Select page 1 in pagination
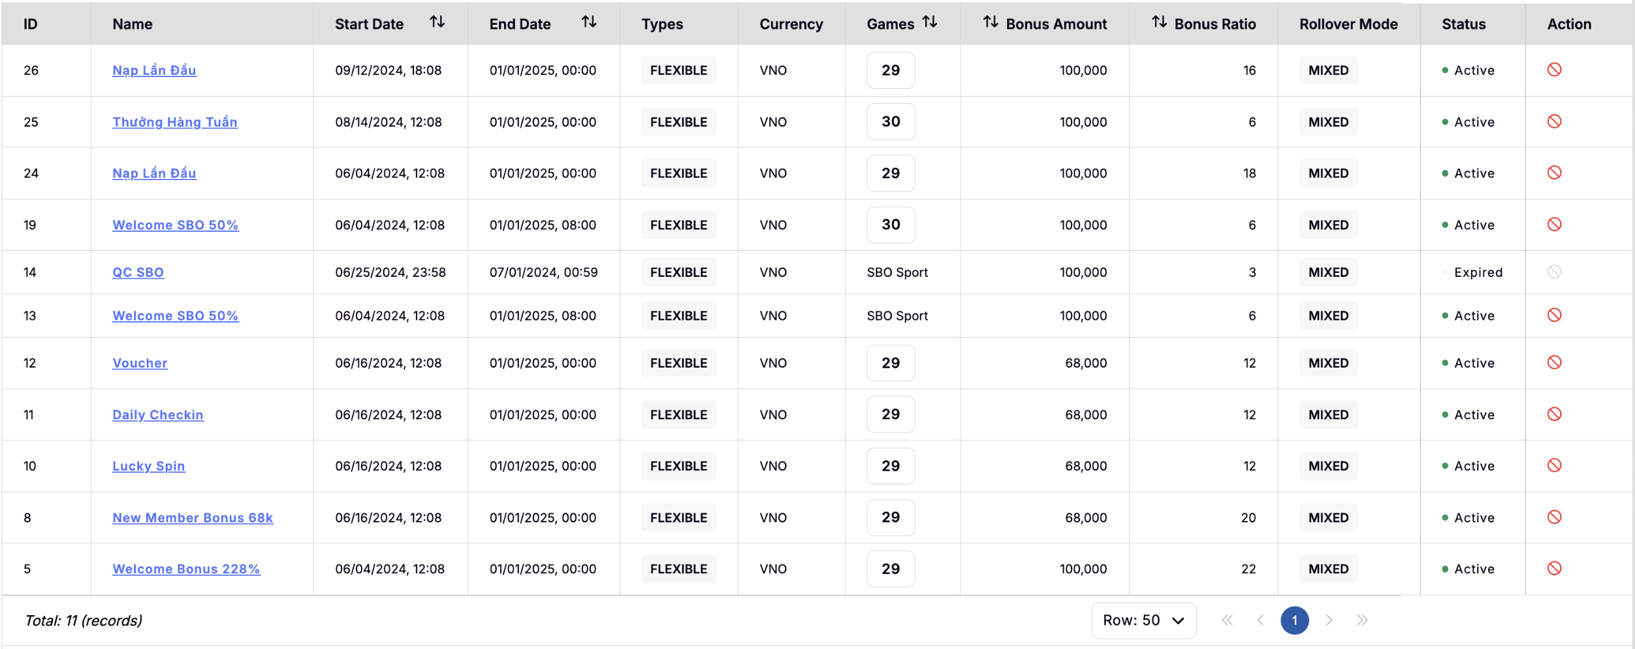 coord(1294,620)
